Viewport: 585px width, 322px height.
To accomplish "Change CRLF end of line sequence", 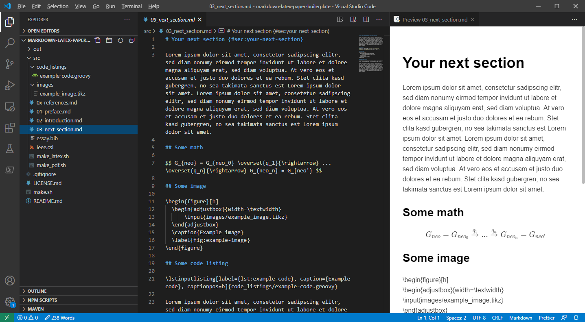I will (x=497, y=318).
